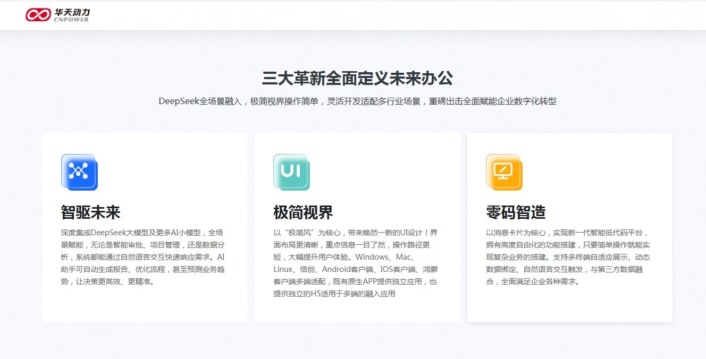The height and width of the screenshot is (359, 706).
Task: Select the 零码智造 card title
Action: coord(516,212)
